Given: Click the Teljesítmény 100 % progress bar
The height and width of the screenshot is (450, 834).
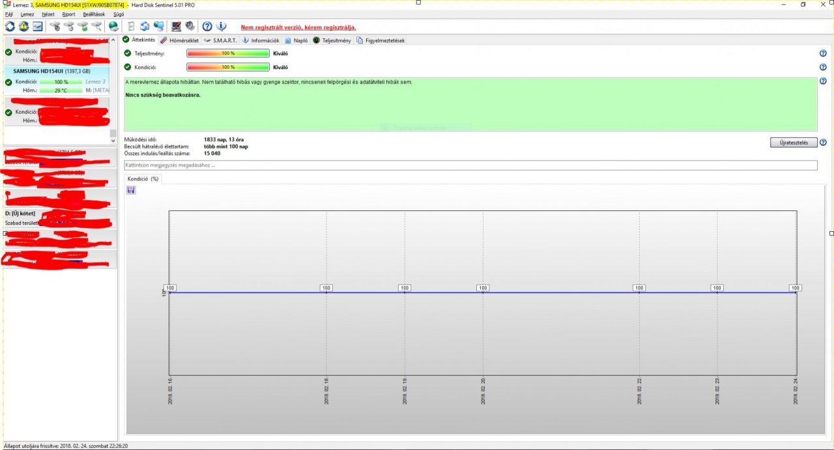Looking at the screenshot, I should 228,53.
